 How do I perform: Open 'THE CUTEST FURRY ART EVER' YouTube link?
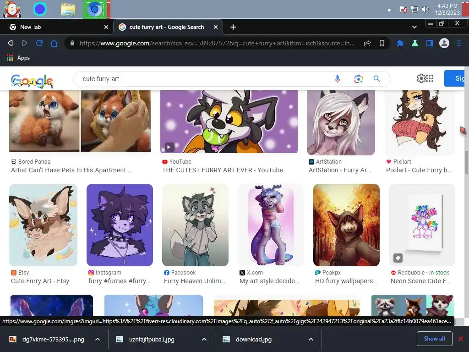(x=223, y=170)
